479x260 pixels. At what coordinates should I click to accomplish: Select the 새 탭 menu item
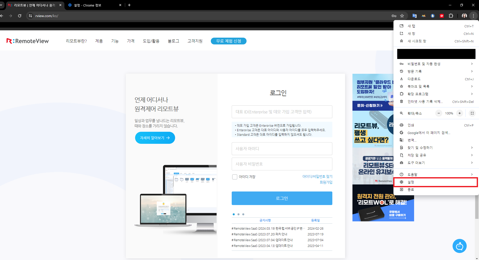(x=436, y=26)
